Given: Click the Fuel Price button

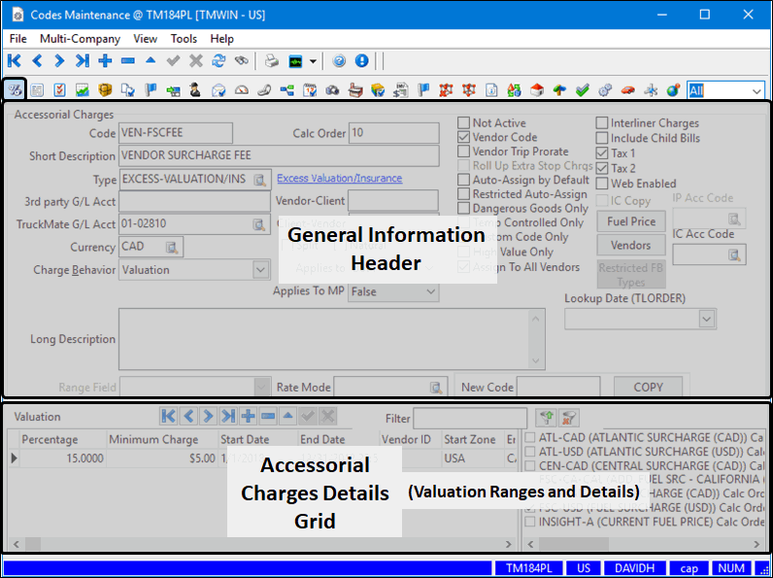Looking at the screenshot, I should pyautogui.click(x=630, y=221).
